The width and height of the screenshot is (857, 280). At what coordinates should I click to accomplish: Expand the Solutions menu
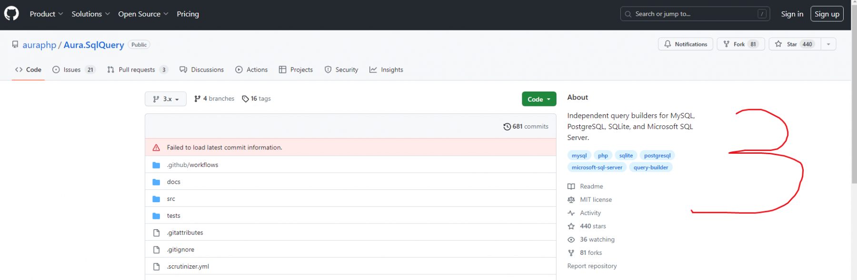[90, 14]
